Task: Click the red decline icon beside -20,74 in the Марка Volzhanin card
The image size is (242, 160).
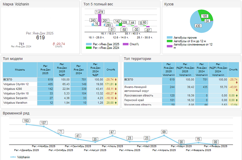Action: click(54, 44)
